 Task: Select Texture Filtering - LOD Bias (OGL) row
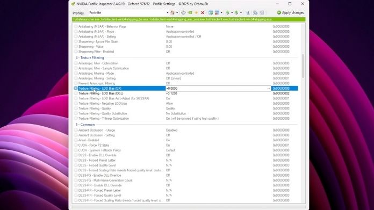(186, 93)
